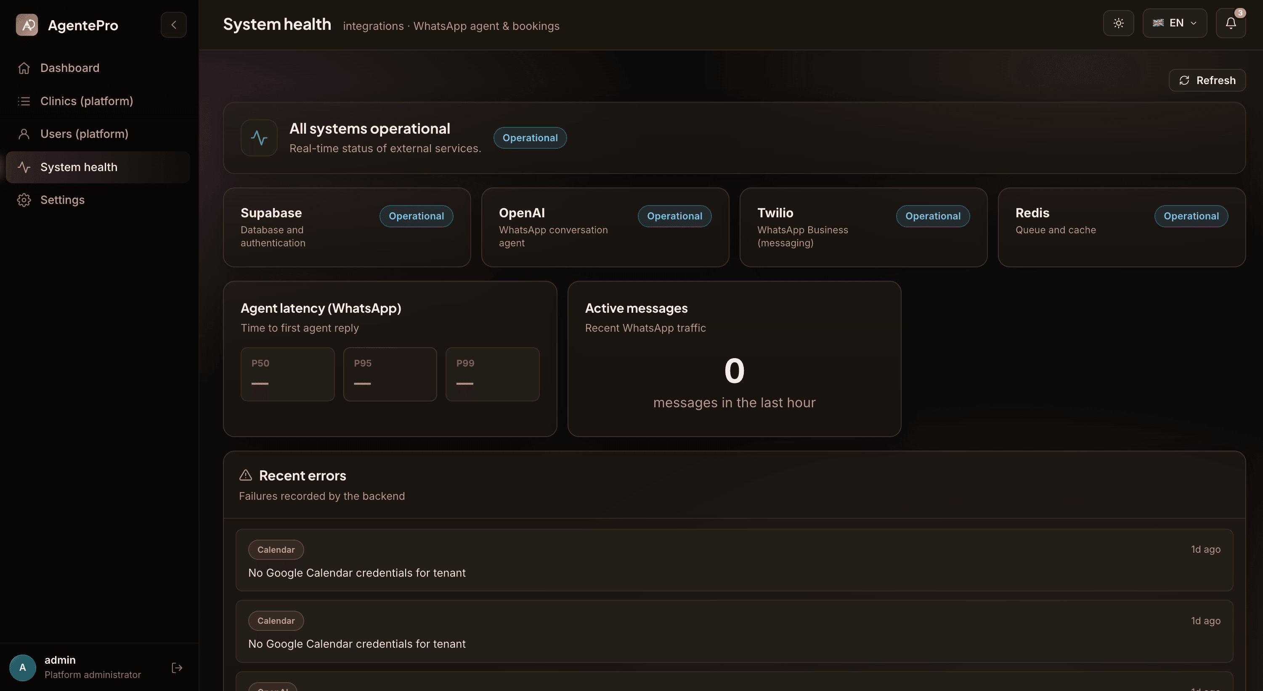Select the Twilio service title

775,213
